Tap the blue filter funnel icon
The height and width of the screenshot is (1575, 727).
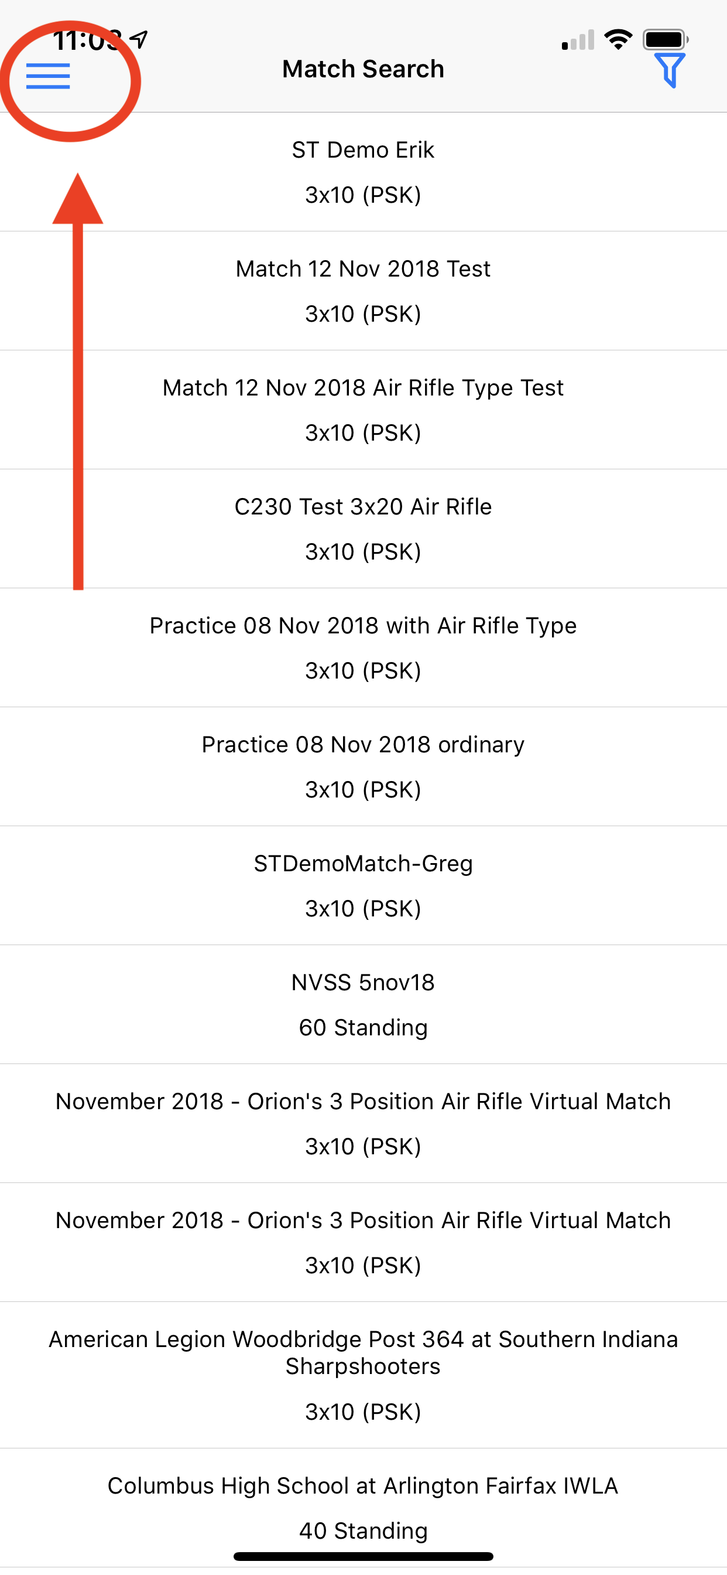click(x=670, y=70)
